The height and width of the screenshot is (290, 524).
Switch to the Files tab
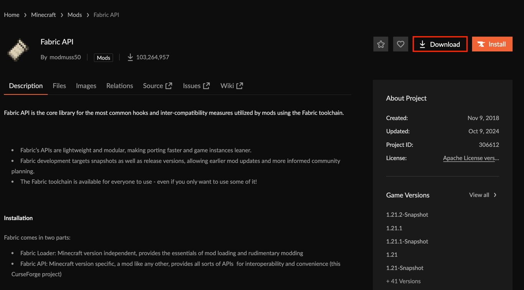tap(59, 86)
